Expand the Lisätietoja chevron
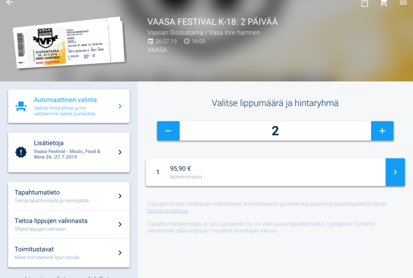This screenshot has height=278, width=413. (120, 152)
